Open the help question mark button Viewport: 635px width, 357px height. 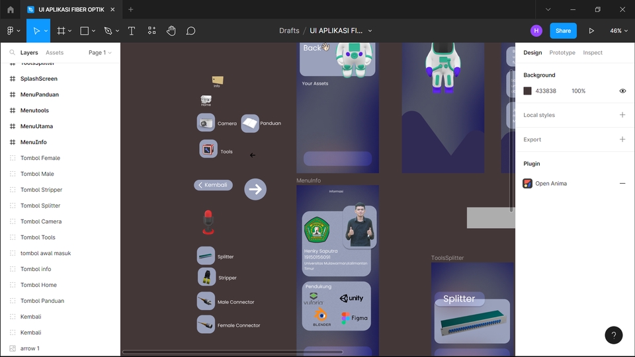pyautogui.click(x=614, y=335)
